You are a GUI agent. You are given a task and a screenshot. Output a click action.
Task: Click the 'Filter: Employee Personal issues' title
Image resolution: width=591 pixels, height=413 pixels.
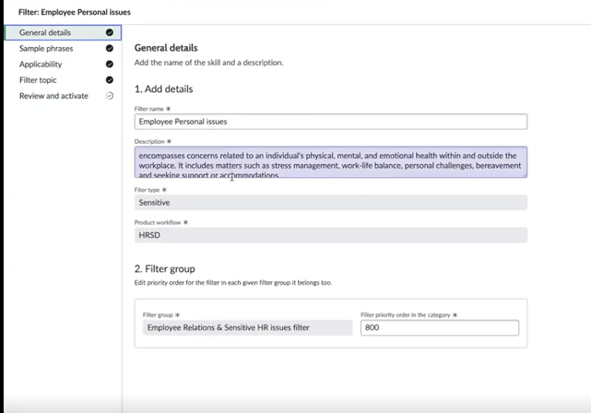(x=75, y=12)
